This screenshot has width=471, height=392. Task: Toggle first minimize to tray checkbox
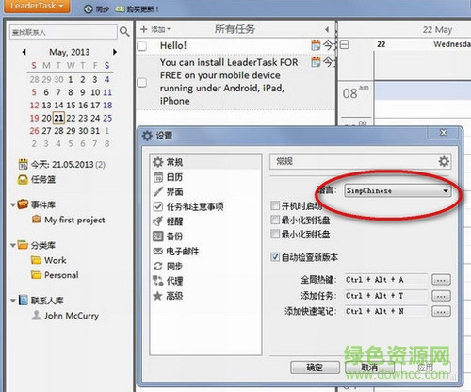click(275, 220)
